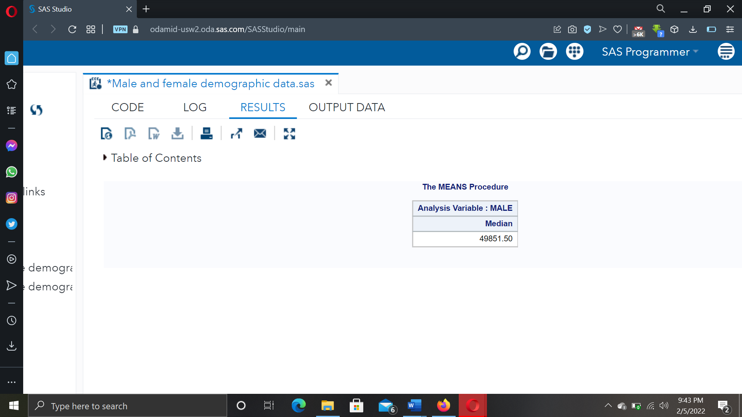Maximize the results view
742x417 pixels.
tap(289, 133)
